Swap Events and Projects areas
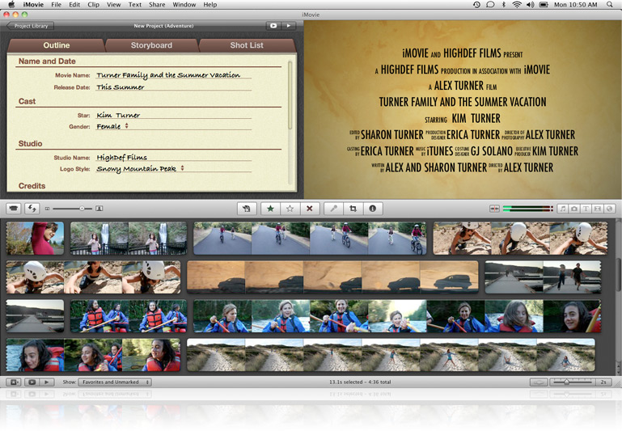 tap(32, 209)
